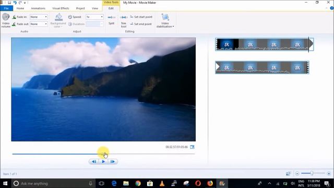This screenshot has height=188, width=334.
Task: Click the 'Item 1 of 1' status text
Action: coord(10,174)
